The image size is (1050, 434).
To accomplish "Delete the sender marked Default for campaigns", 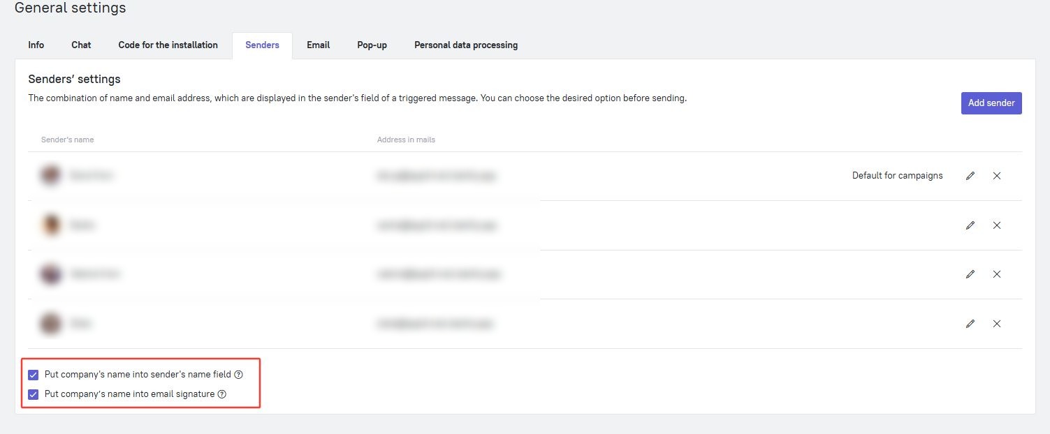I will tap(997, 176).
